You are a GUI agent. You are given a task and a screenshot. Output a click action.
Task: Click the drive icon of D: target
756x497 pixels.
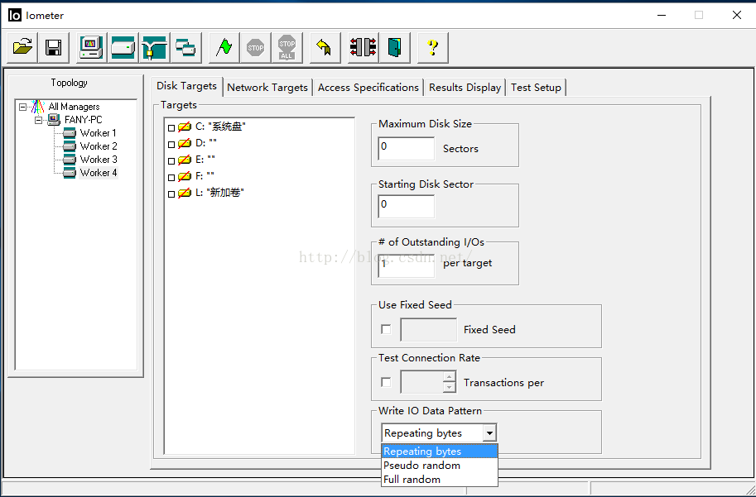185,144
